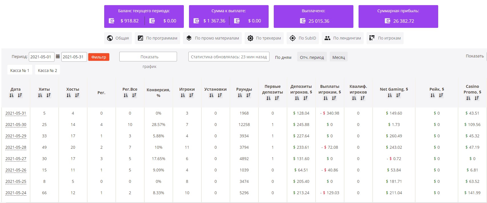Sort Первые депозиты column descending
The image size is (487, 203).
(277, 98)
